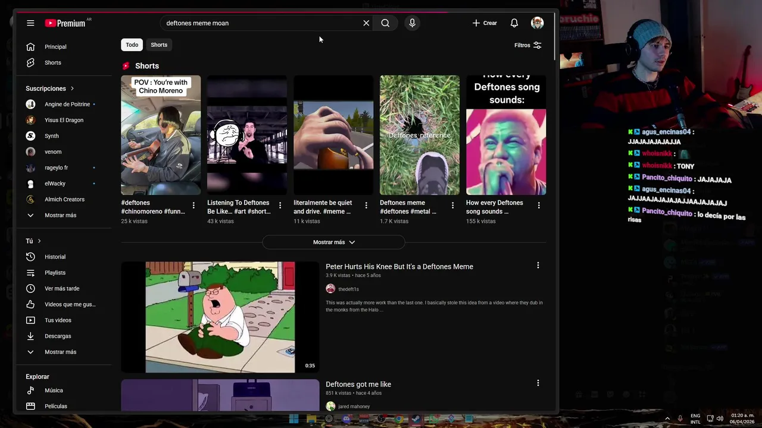Open options menu for Peter Hurts His Knee
This screenshot has width=762, height=428.
tap(538, 266)
